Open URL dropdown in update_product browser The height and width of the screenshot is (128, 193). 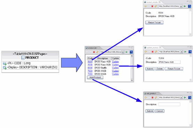pyautogui.click(x=182, y=52)
